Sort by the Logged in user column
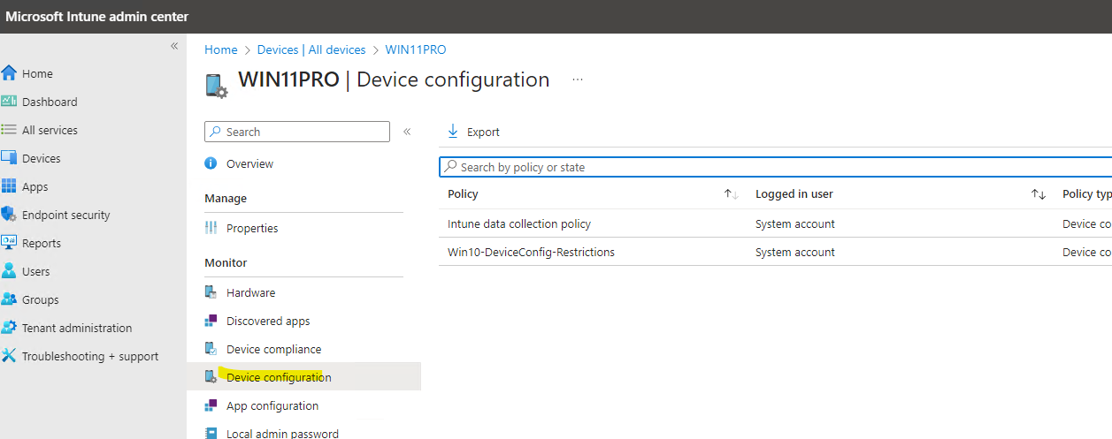The image size is (1112, 439). point(1039,194)
